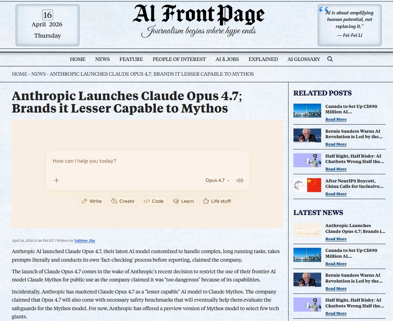Click the NeurIPS China flag thumbnail

(307, 185)
